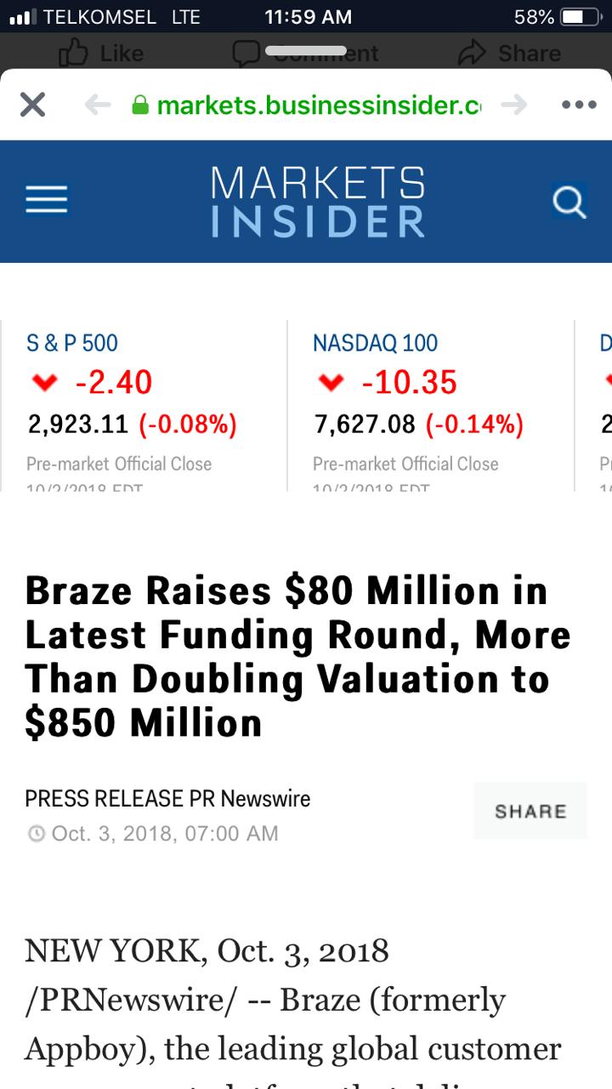
Task: Tap the NASDAQ 100 red down arrow
Action: (331, 384)
